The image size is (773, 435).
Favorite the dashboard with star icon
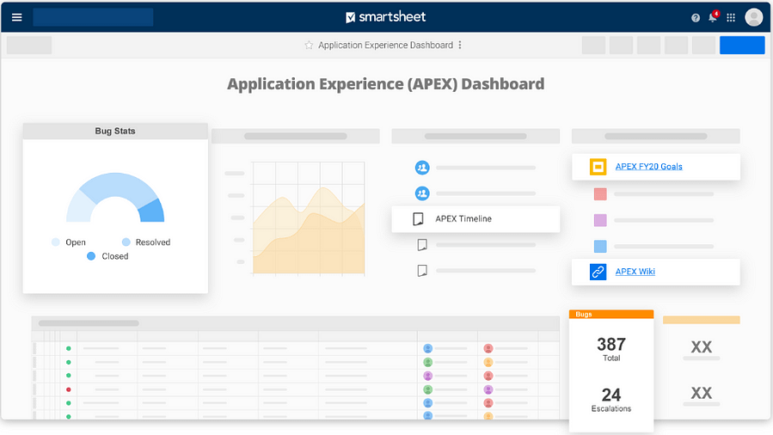[309, 46]
